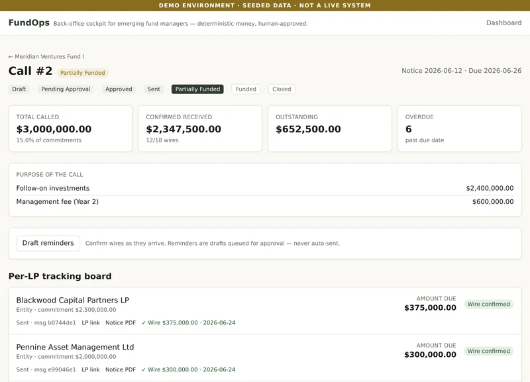Screen dimensions: 530x382
Task: Click Wire confirmed badge for Pennine Asset
Action: pyautogui.click(x=488, y=351)
